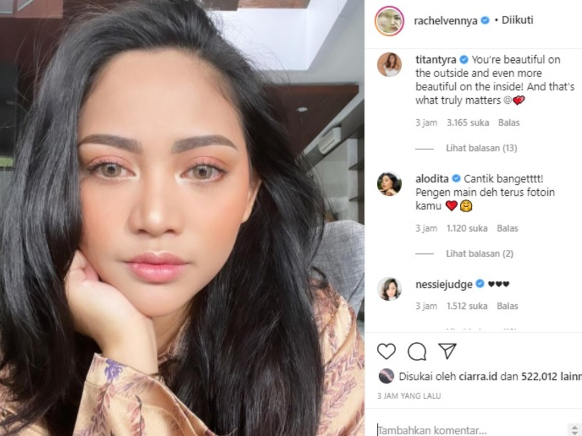Expand alodita's replies (2)
The width and height of the screenshot is (582, 436).
(480, 254)
